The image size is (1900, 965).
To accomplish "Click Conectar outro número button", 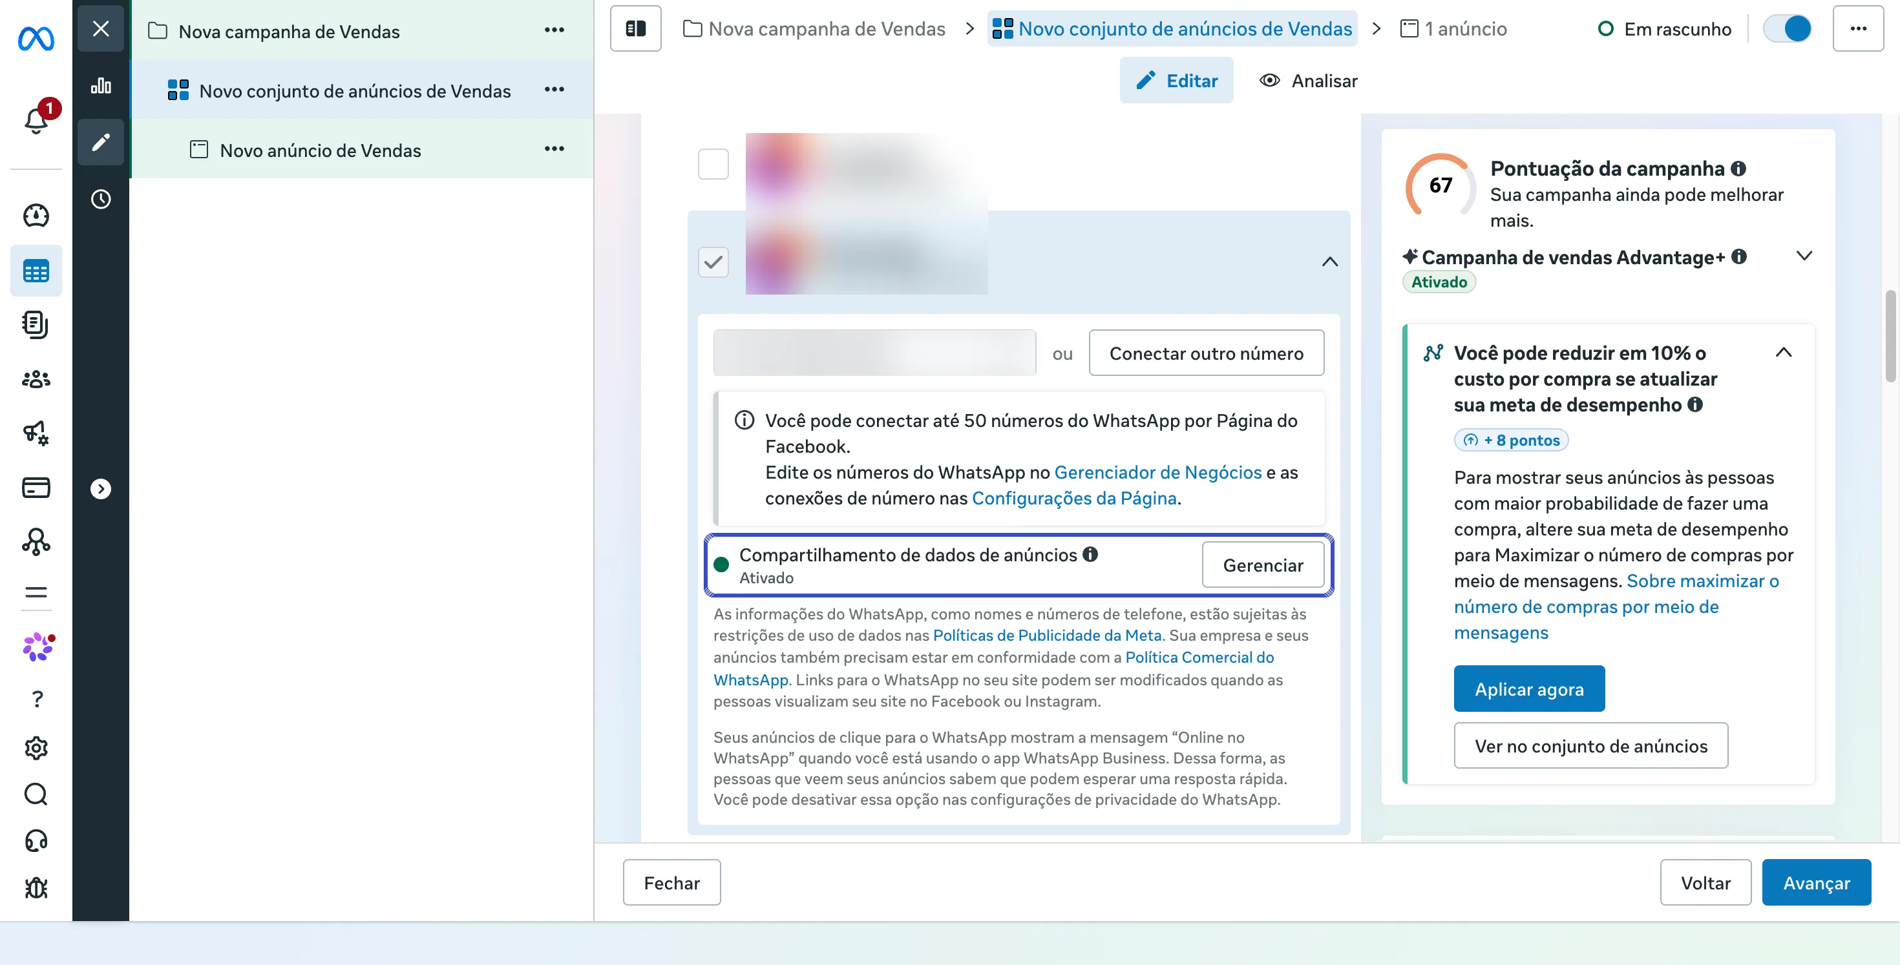I will click(1206, 353).
